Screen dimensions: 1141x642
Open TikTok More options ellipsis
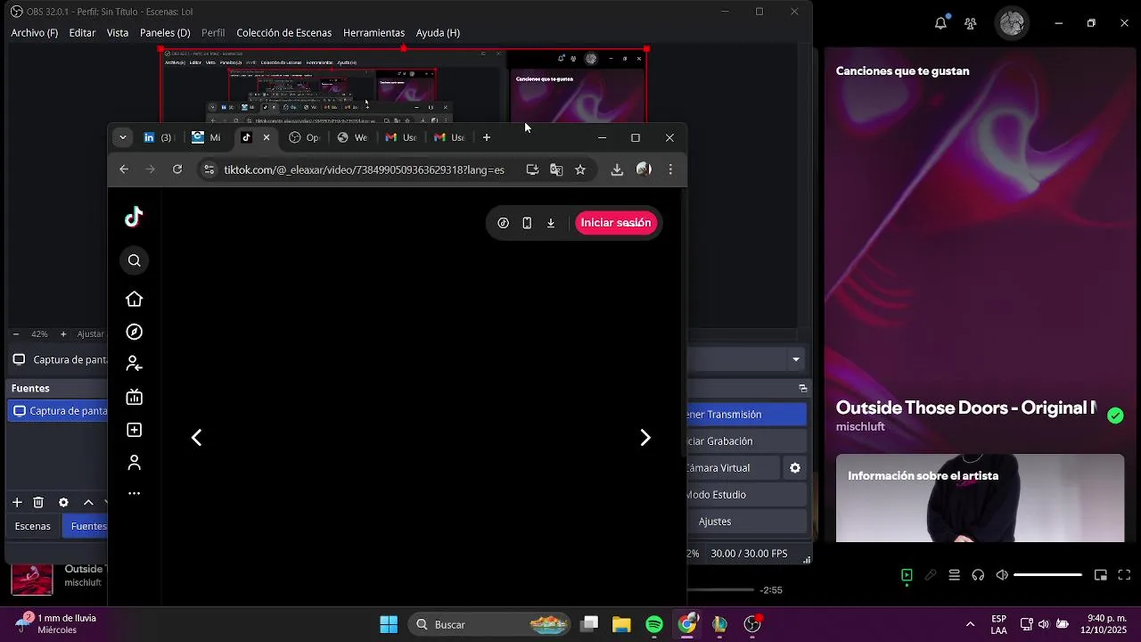tap(134, 493)
